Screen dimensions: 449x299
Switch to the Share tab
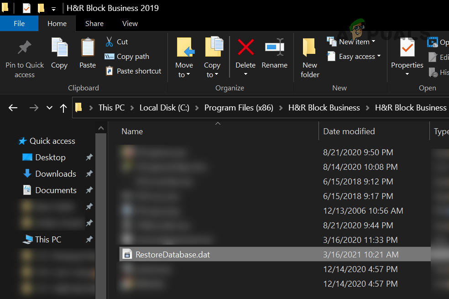[94, 23]
